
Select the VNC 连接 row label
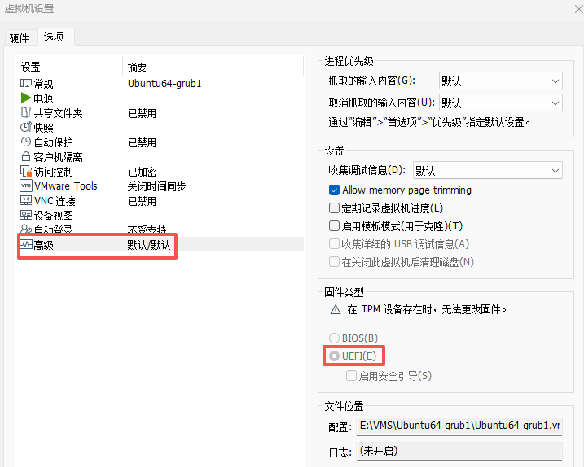[x=55, y=201]
